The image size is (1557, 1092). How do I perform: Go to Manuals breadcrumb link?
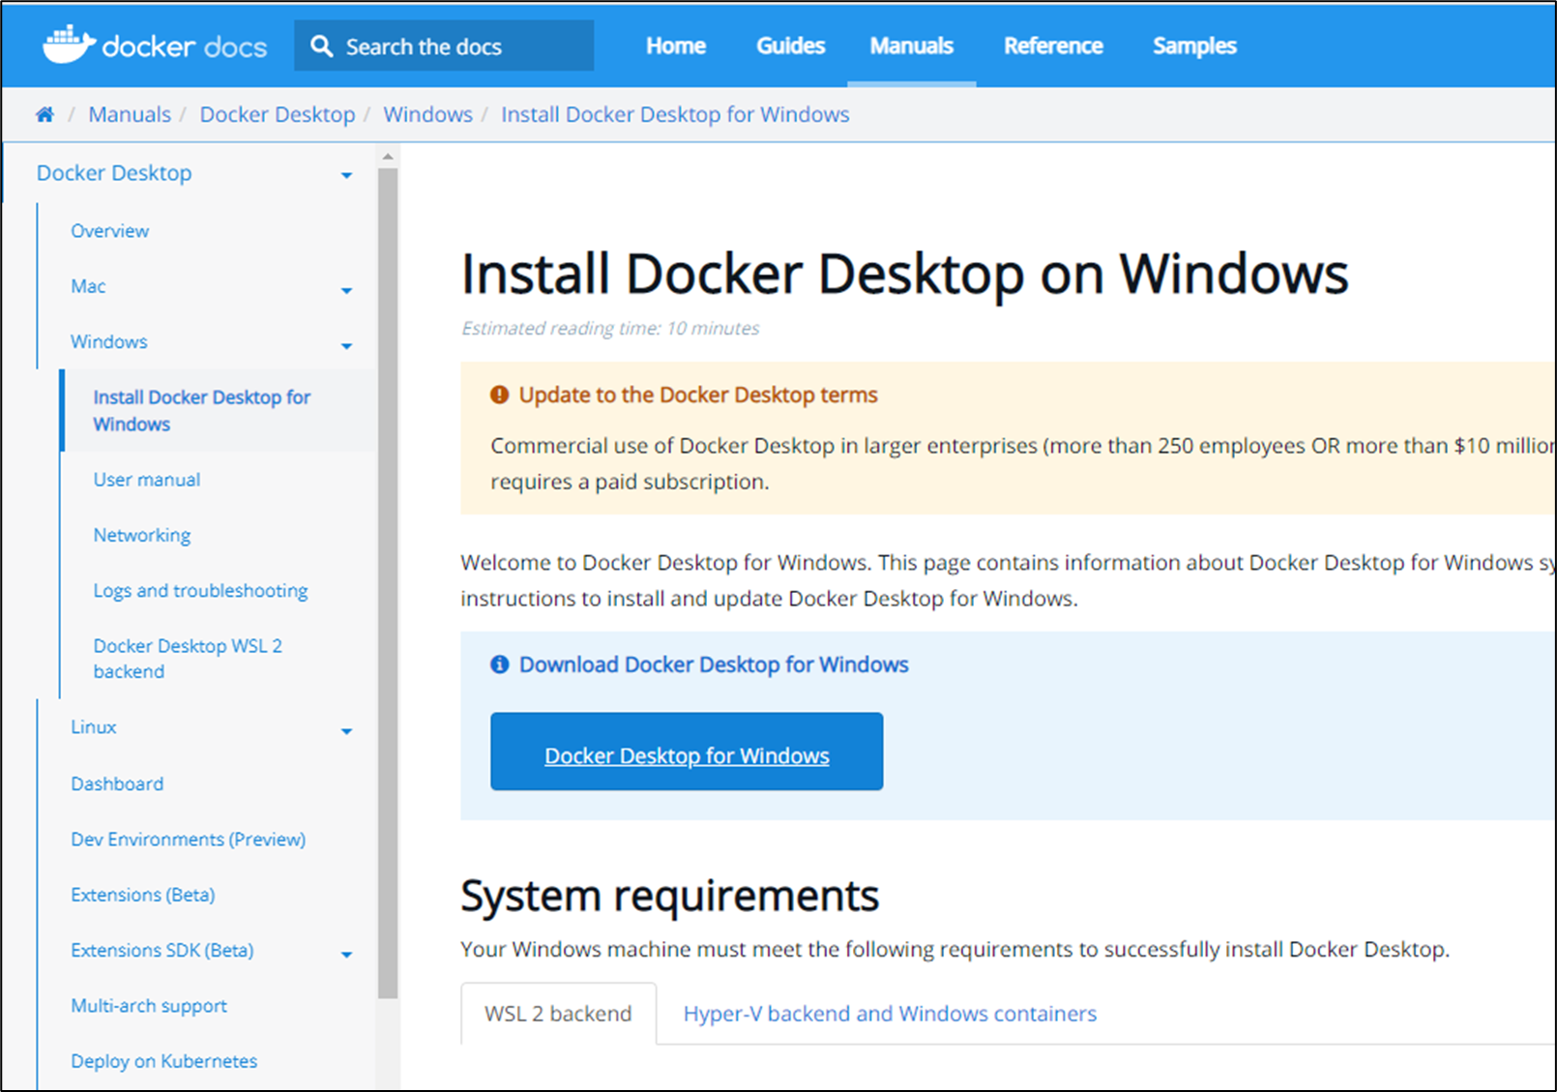point(130,114)
